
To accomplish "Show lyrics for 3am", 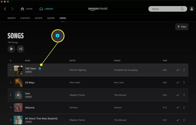I will pyautogui.click(x=28, y=97).
